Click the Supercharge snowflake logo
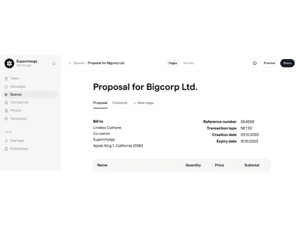 point(9,64)
